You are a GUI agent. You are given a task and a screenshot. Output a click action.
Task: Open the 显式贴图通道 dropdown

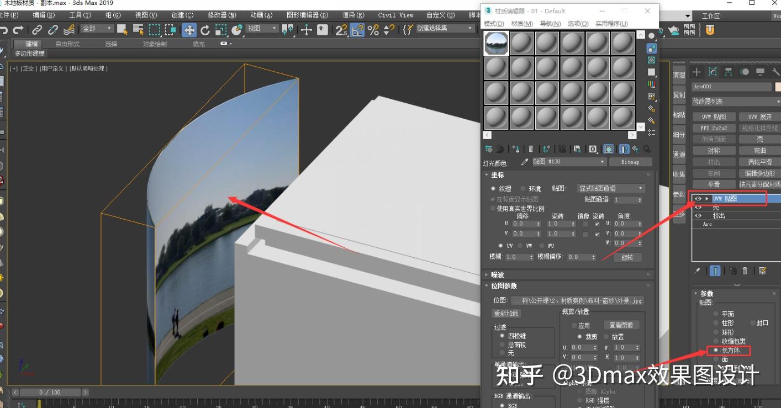[610, 188]
